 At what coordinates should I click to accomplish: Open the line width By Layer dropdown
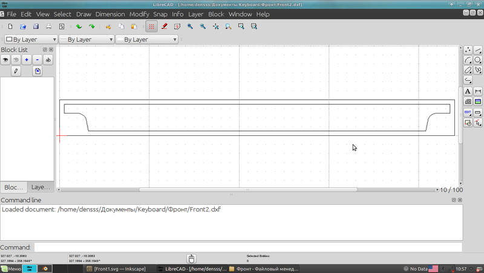click(x=87, y=39)
